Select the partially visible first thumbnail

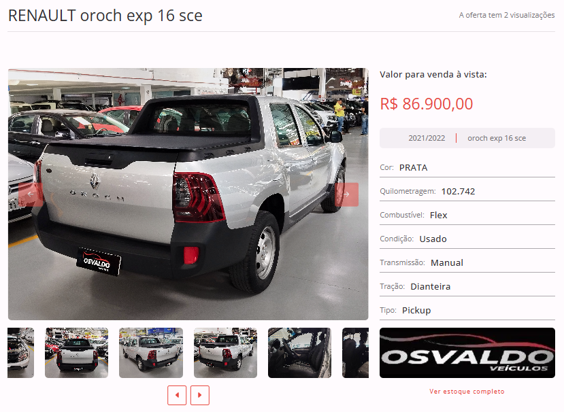[21, 353]
